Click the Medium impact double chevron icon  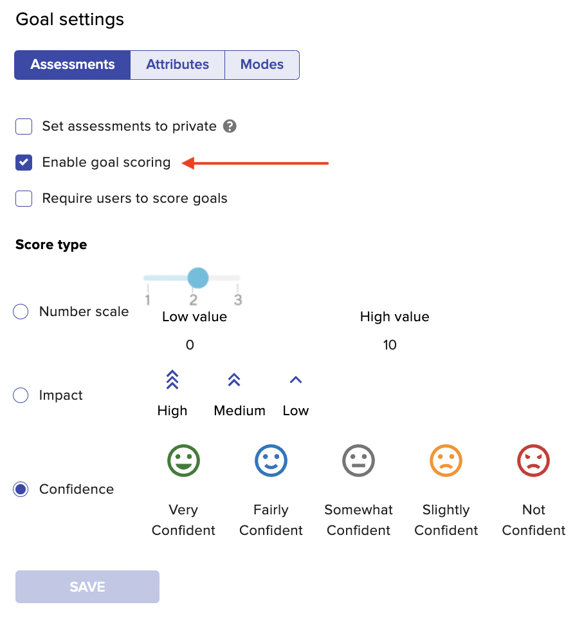234,380
